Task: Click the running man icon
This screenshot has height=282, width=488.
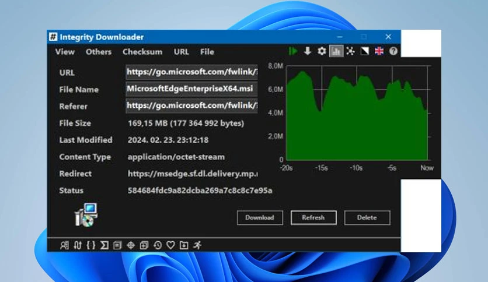Action: click(197, 245)
